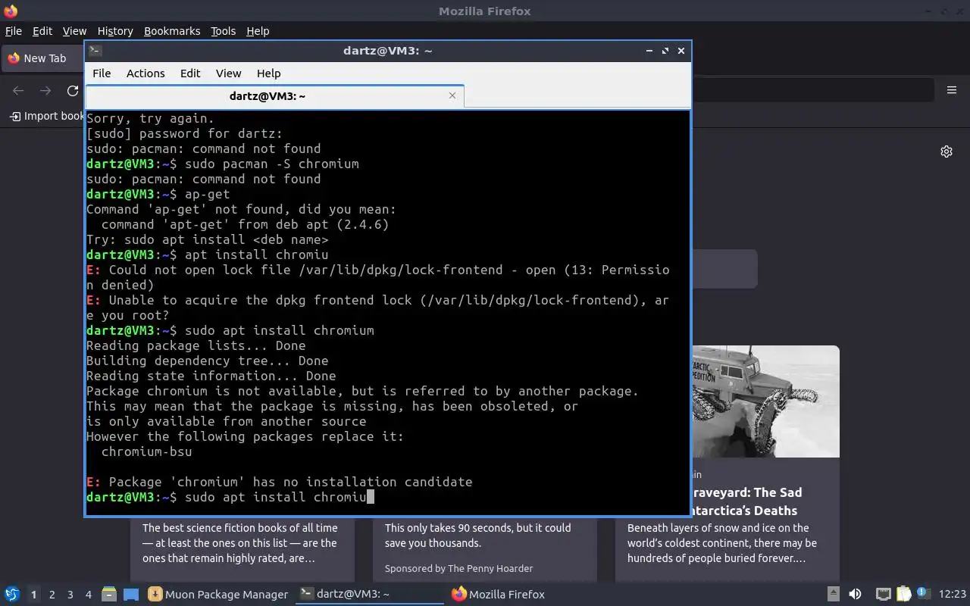Viewport: 970px width, 606px height.
Task: Click the show desktop icon in the taskbar
Action: (x=130, y=595)
